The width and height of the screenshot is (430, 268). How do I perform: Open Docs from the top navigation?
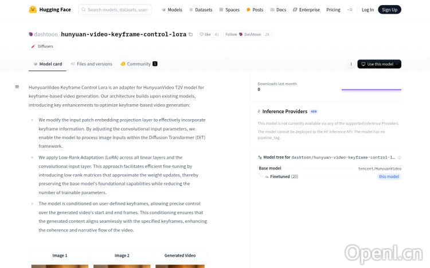(x=278, y=10)
